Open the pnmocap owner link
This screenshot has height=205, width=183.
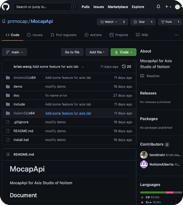pos(17,21)
